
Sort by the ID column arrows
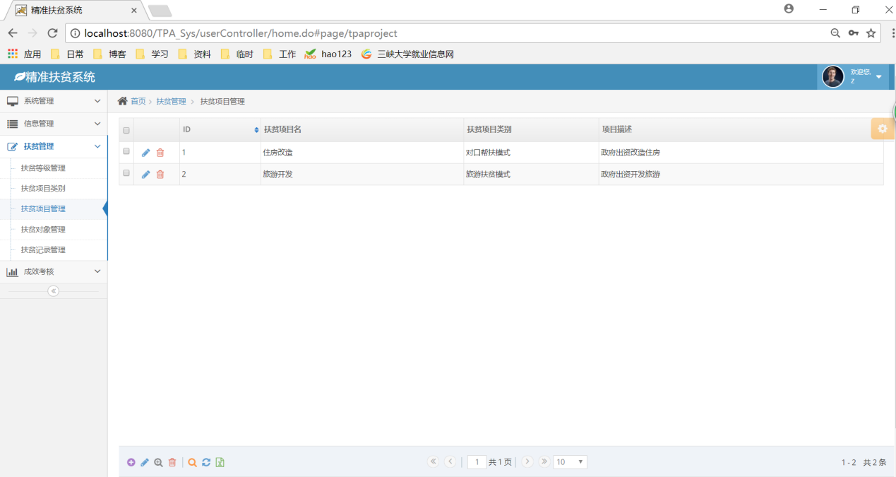point(256,130)
